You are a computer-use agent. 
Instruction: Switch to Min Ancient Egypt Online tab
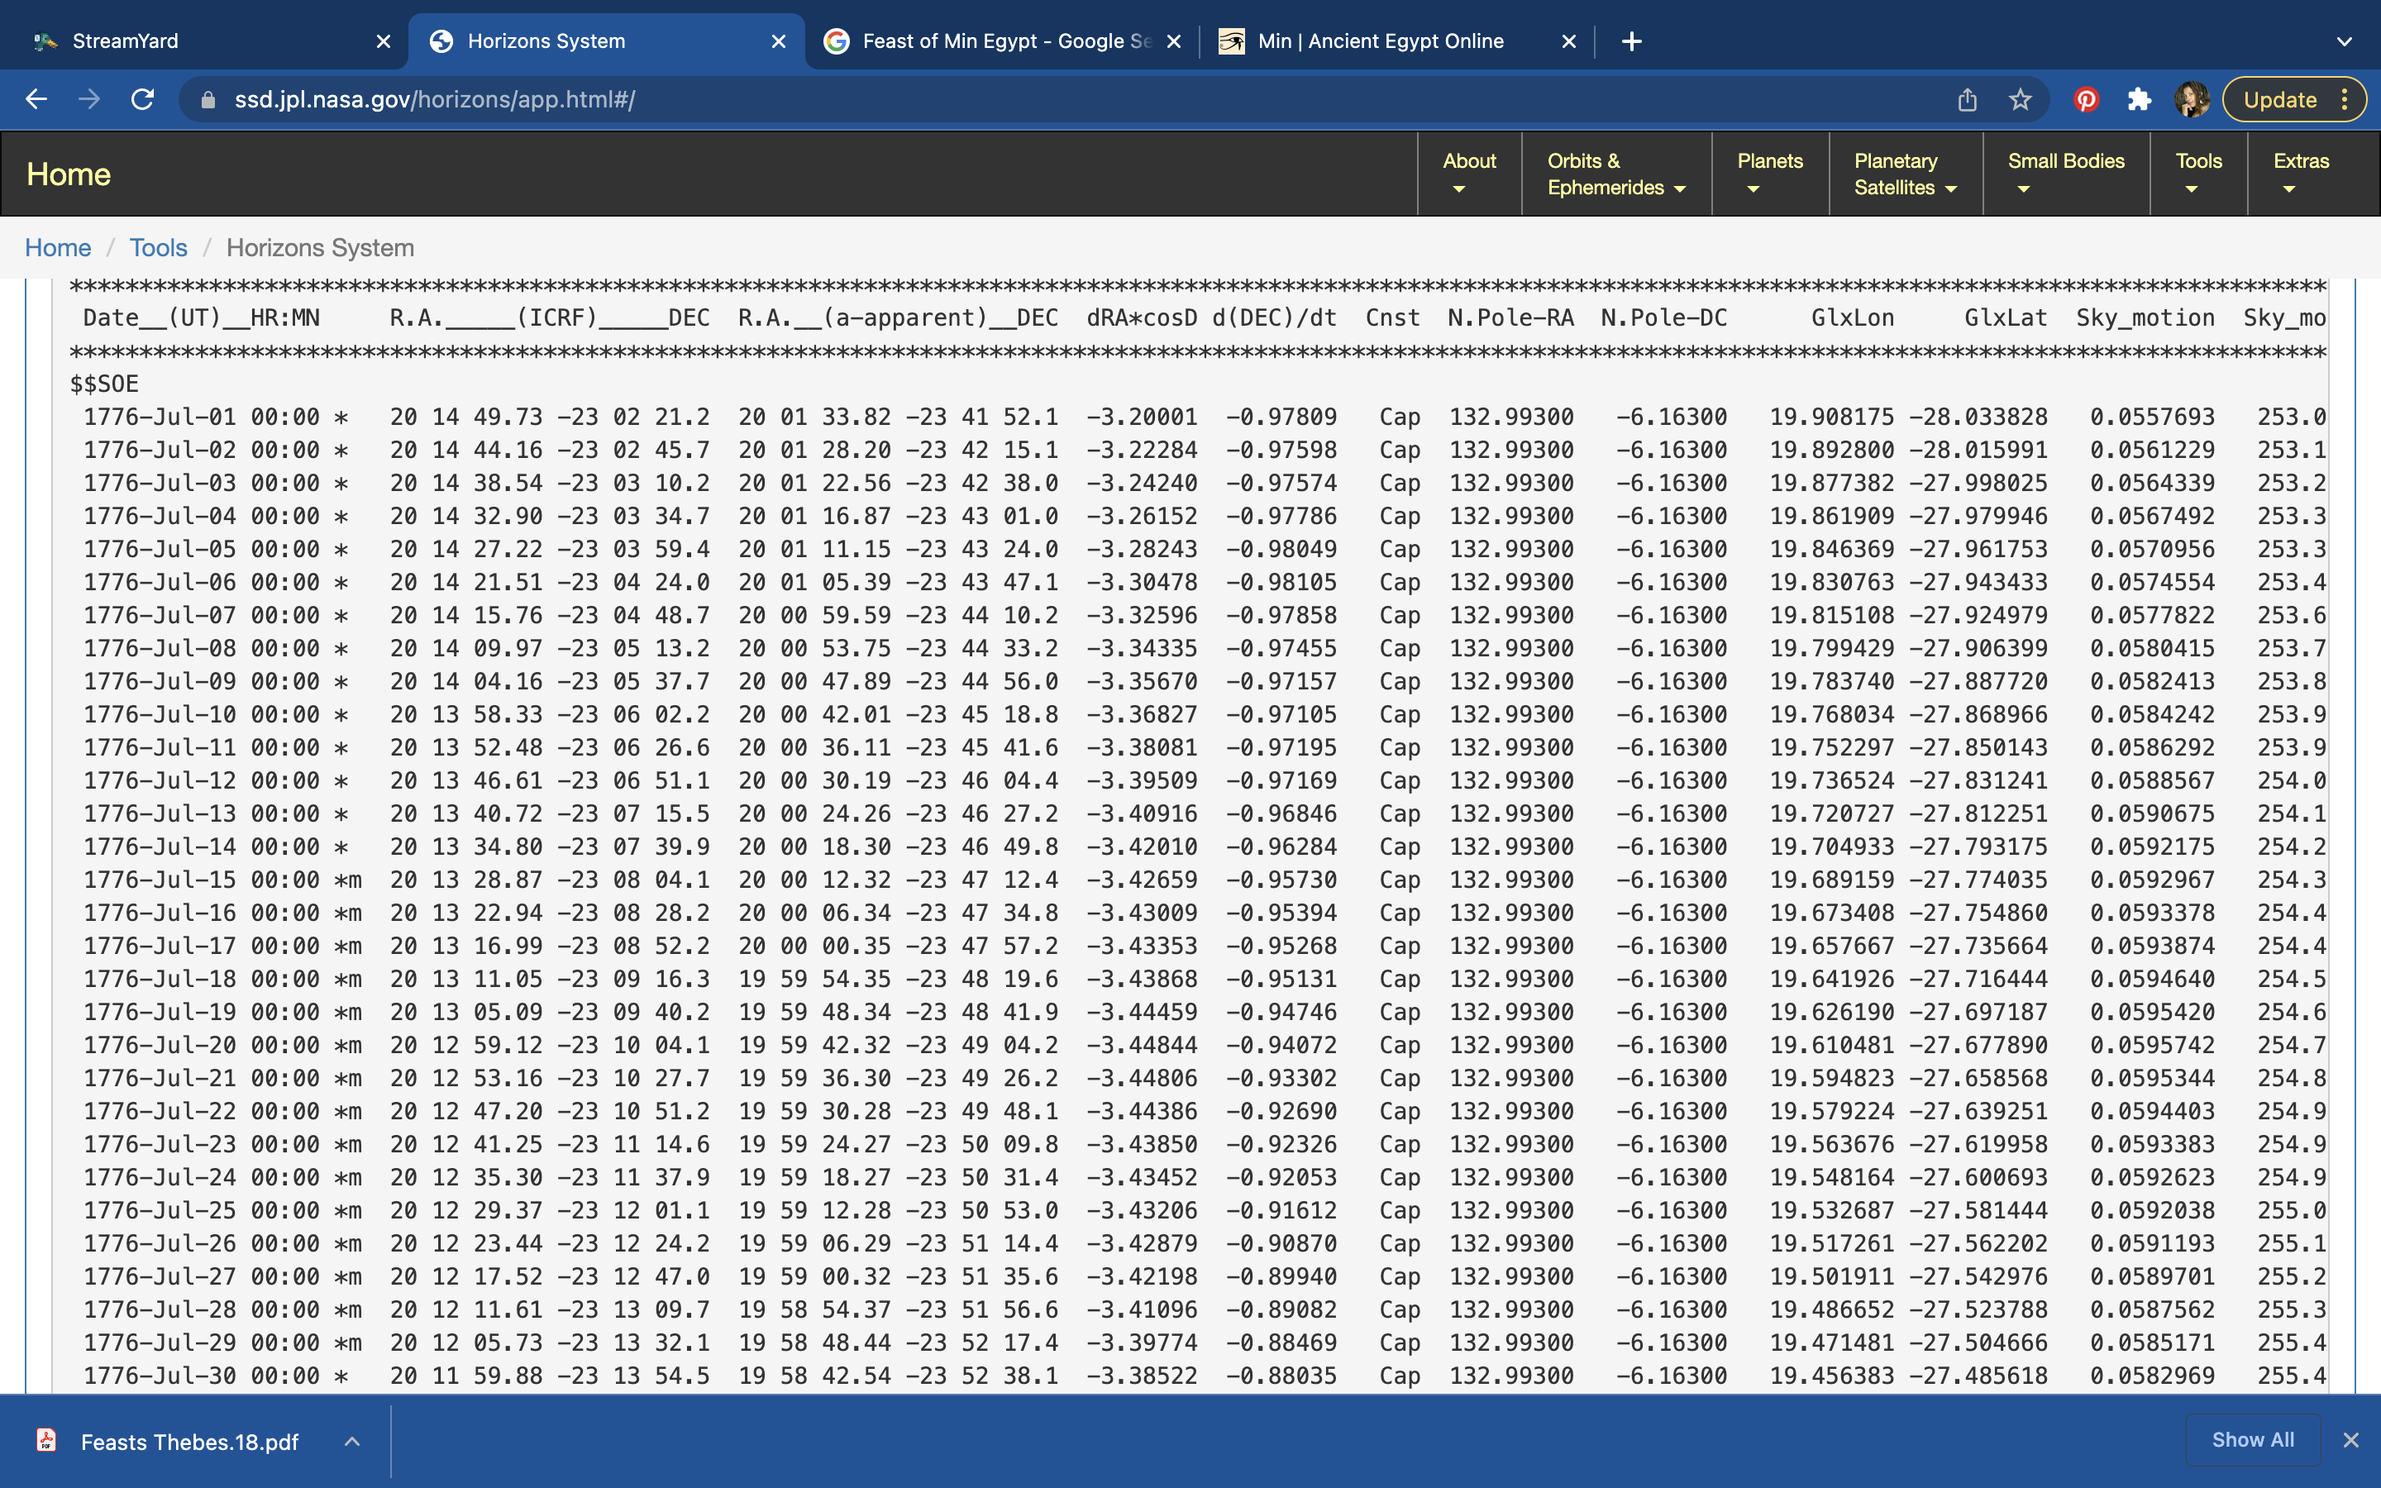(x=1397, y=41)
